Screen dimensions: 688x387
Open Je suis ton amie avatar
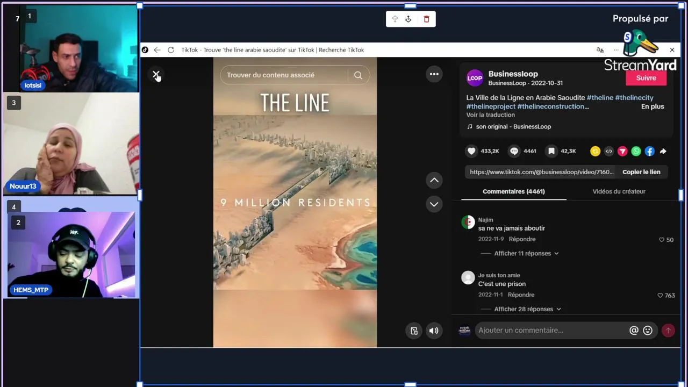(x=468, y=277)
